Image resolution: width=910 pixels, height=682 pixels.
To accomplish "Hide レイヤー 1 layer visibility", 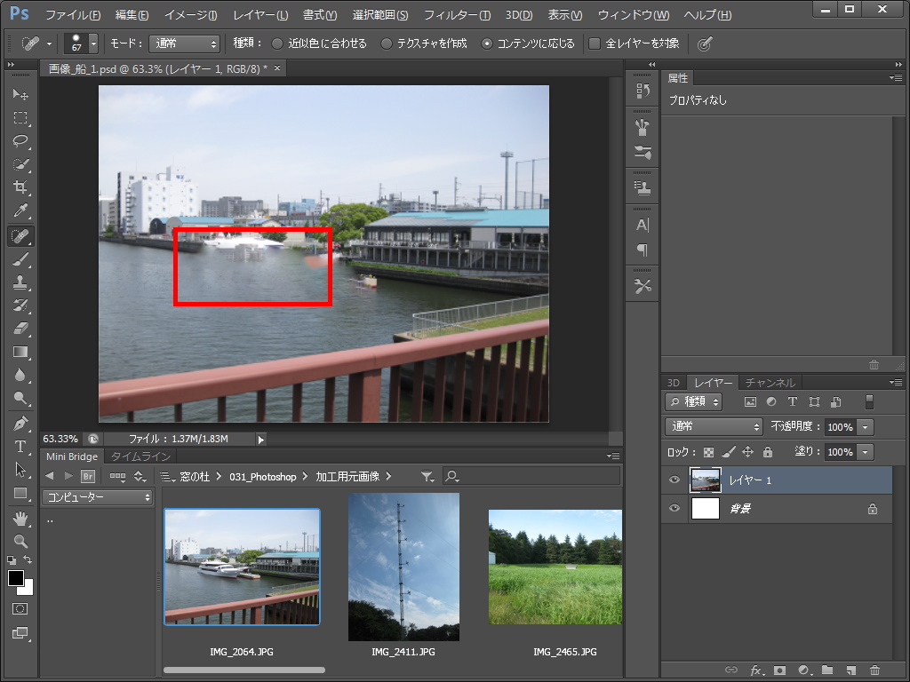I will 675,480.
